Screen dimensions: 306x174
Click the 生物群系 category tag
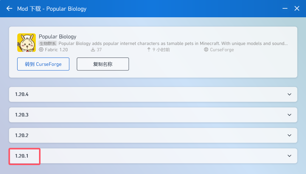click(48, 43)
